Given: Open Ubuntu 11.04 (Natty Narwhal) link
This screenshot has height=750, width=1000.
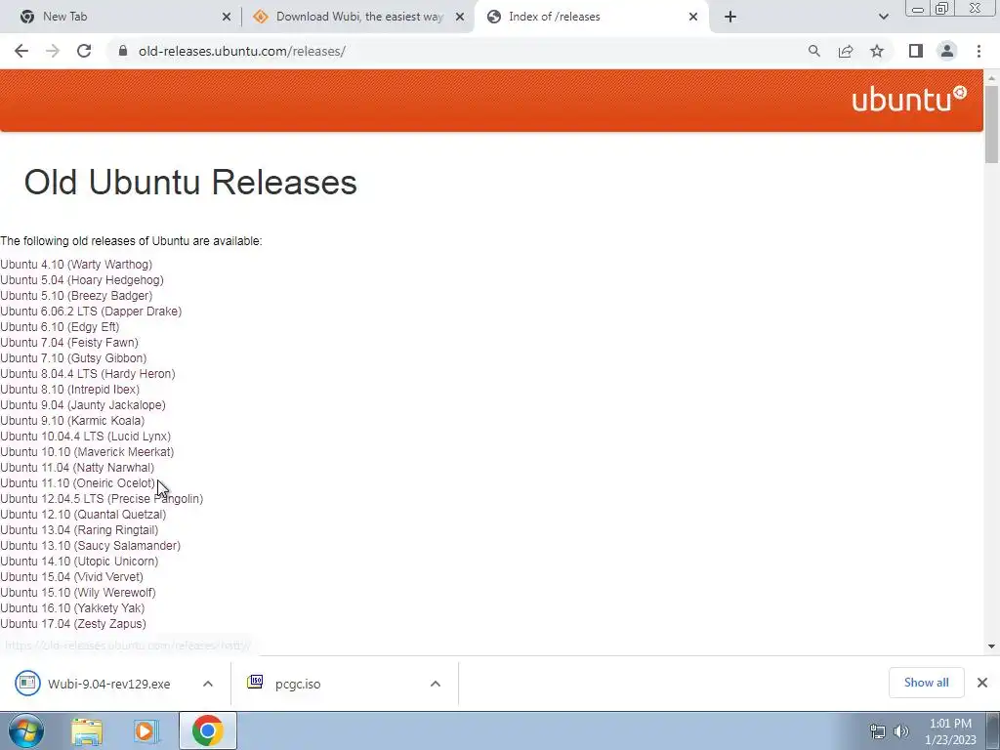Looking at the screenshot, I should [x=77, y=468].
